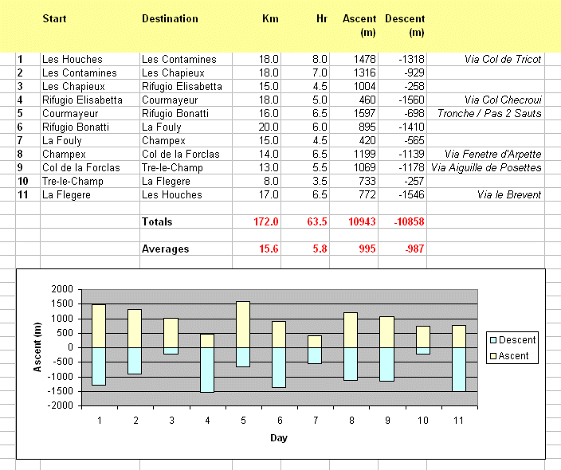Select the Day axis title below chart
561x470 pixels.
278,438
